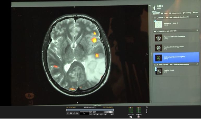
Task: Select the Fractional Anisotropy series thumbnail
Action: point(158,48)
